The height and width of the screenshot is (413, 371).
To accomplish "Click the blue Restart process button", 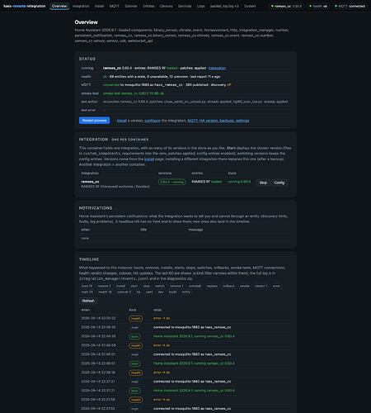I will pyautogui.click(x=94, y=121).
